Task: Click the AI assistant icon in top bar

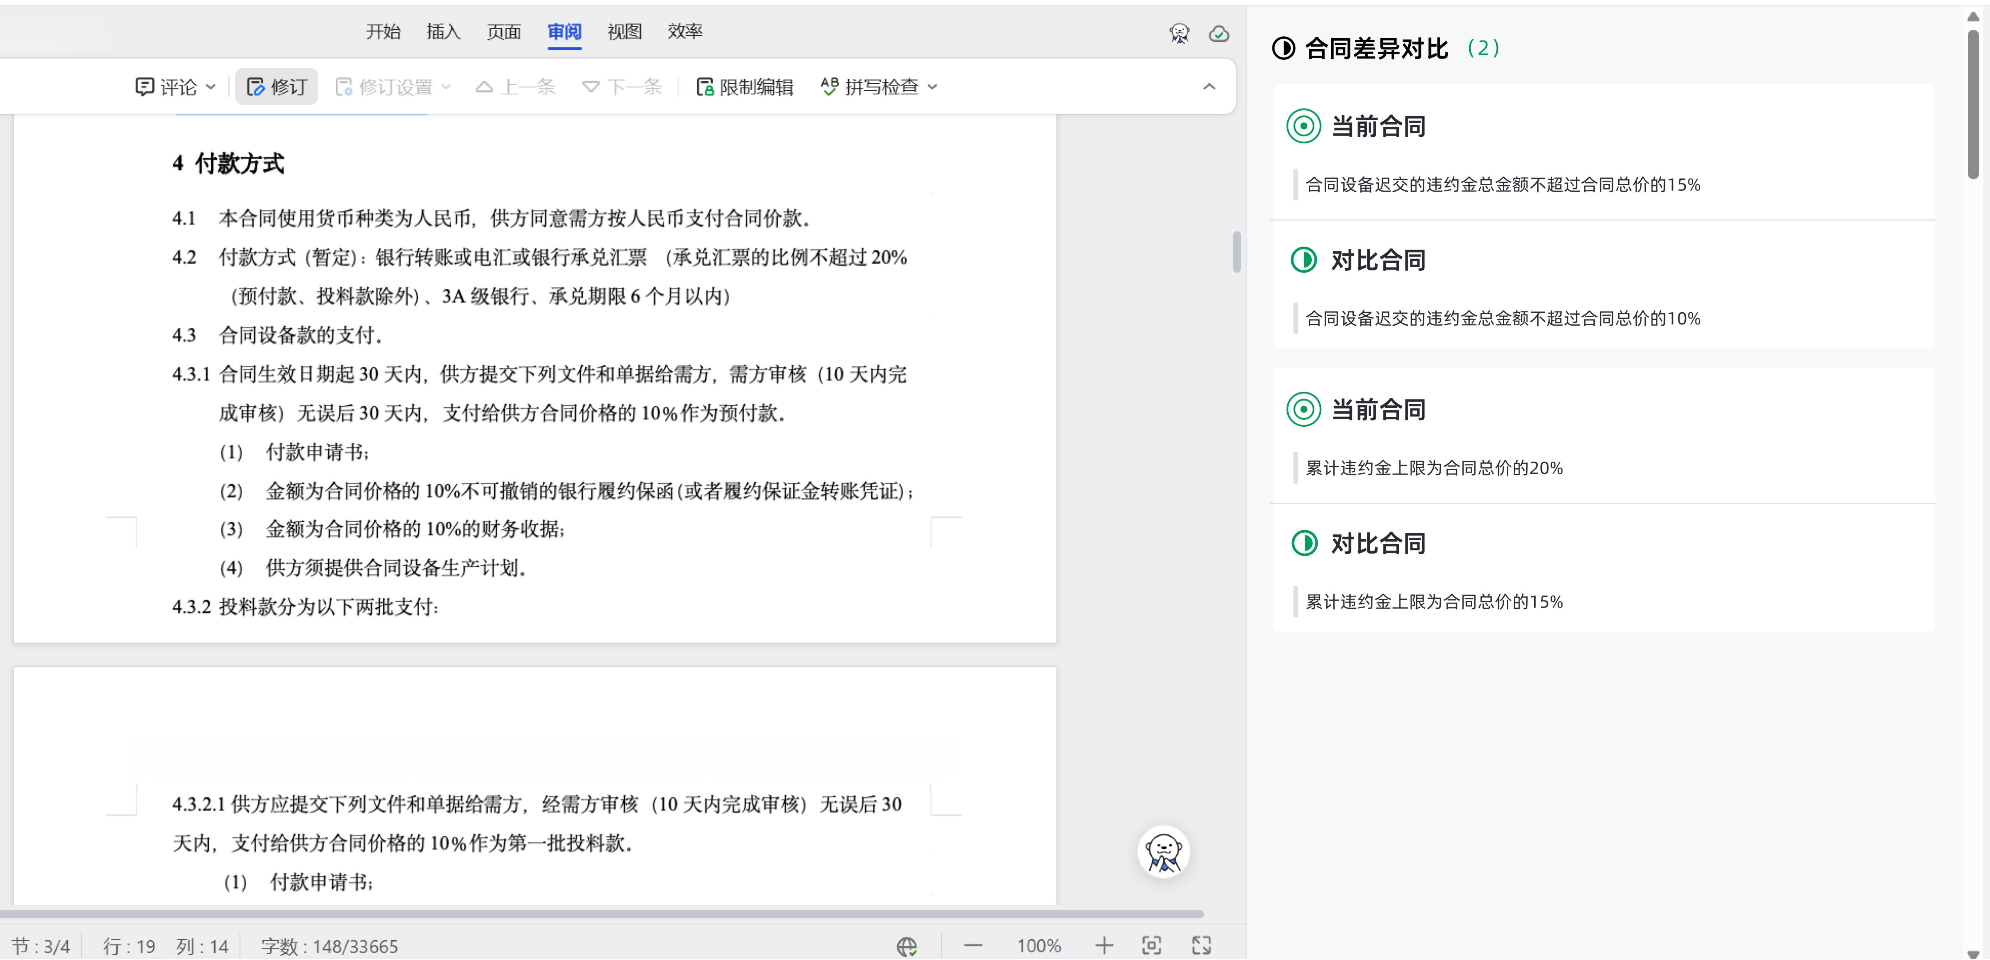Action: [x=1179, y=33]
